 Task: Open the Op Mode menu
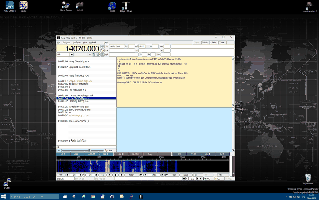point(66,42)
